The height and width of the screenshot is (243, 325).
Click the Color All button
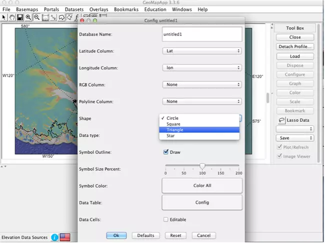(202, 186)
